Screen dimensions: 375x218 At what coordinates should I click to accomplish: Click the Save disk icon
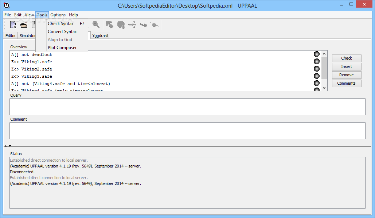[34, 25]
